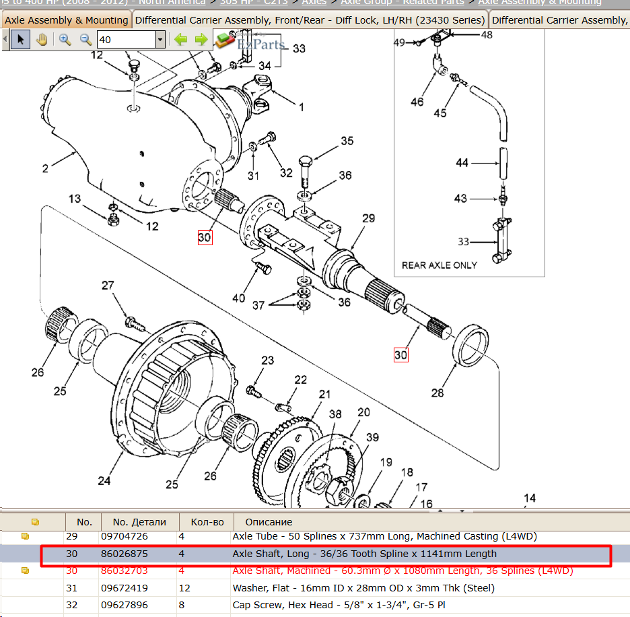
Task: Select red row Axle Shaft Machined 86032703
Action: [315, 571]
